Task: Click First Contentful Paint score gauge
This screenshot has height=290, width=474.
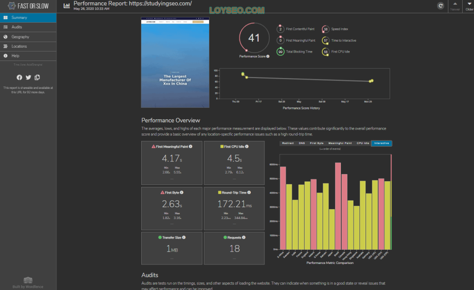Action: 280,29
